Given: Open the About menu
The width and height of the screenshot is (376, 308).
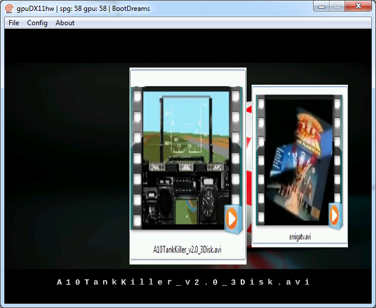Looking at the screenshot, I should coord(65,23).
